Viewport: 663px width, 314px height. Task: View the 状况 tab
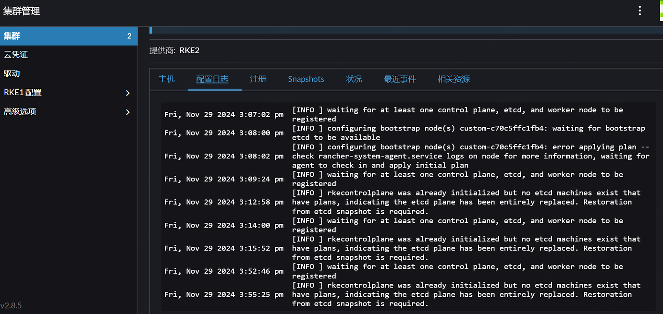tap(354, 79)
